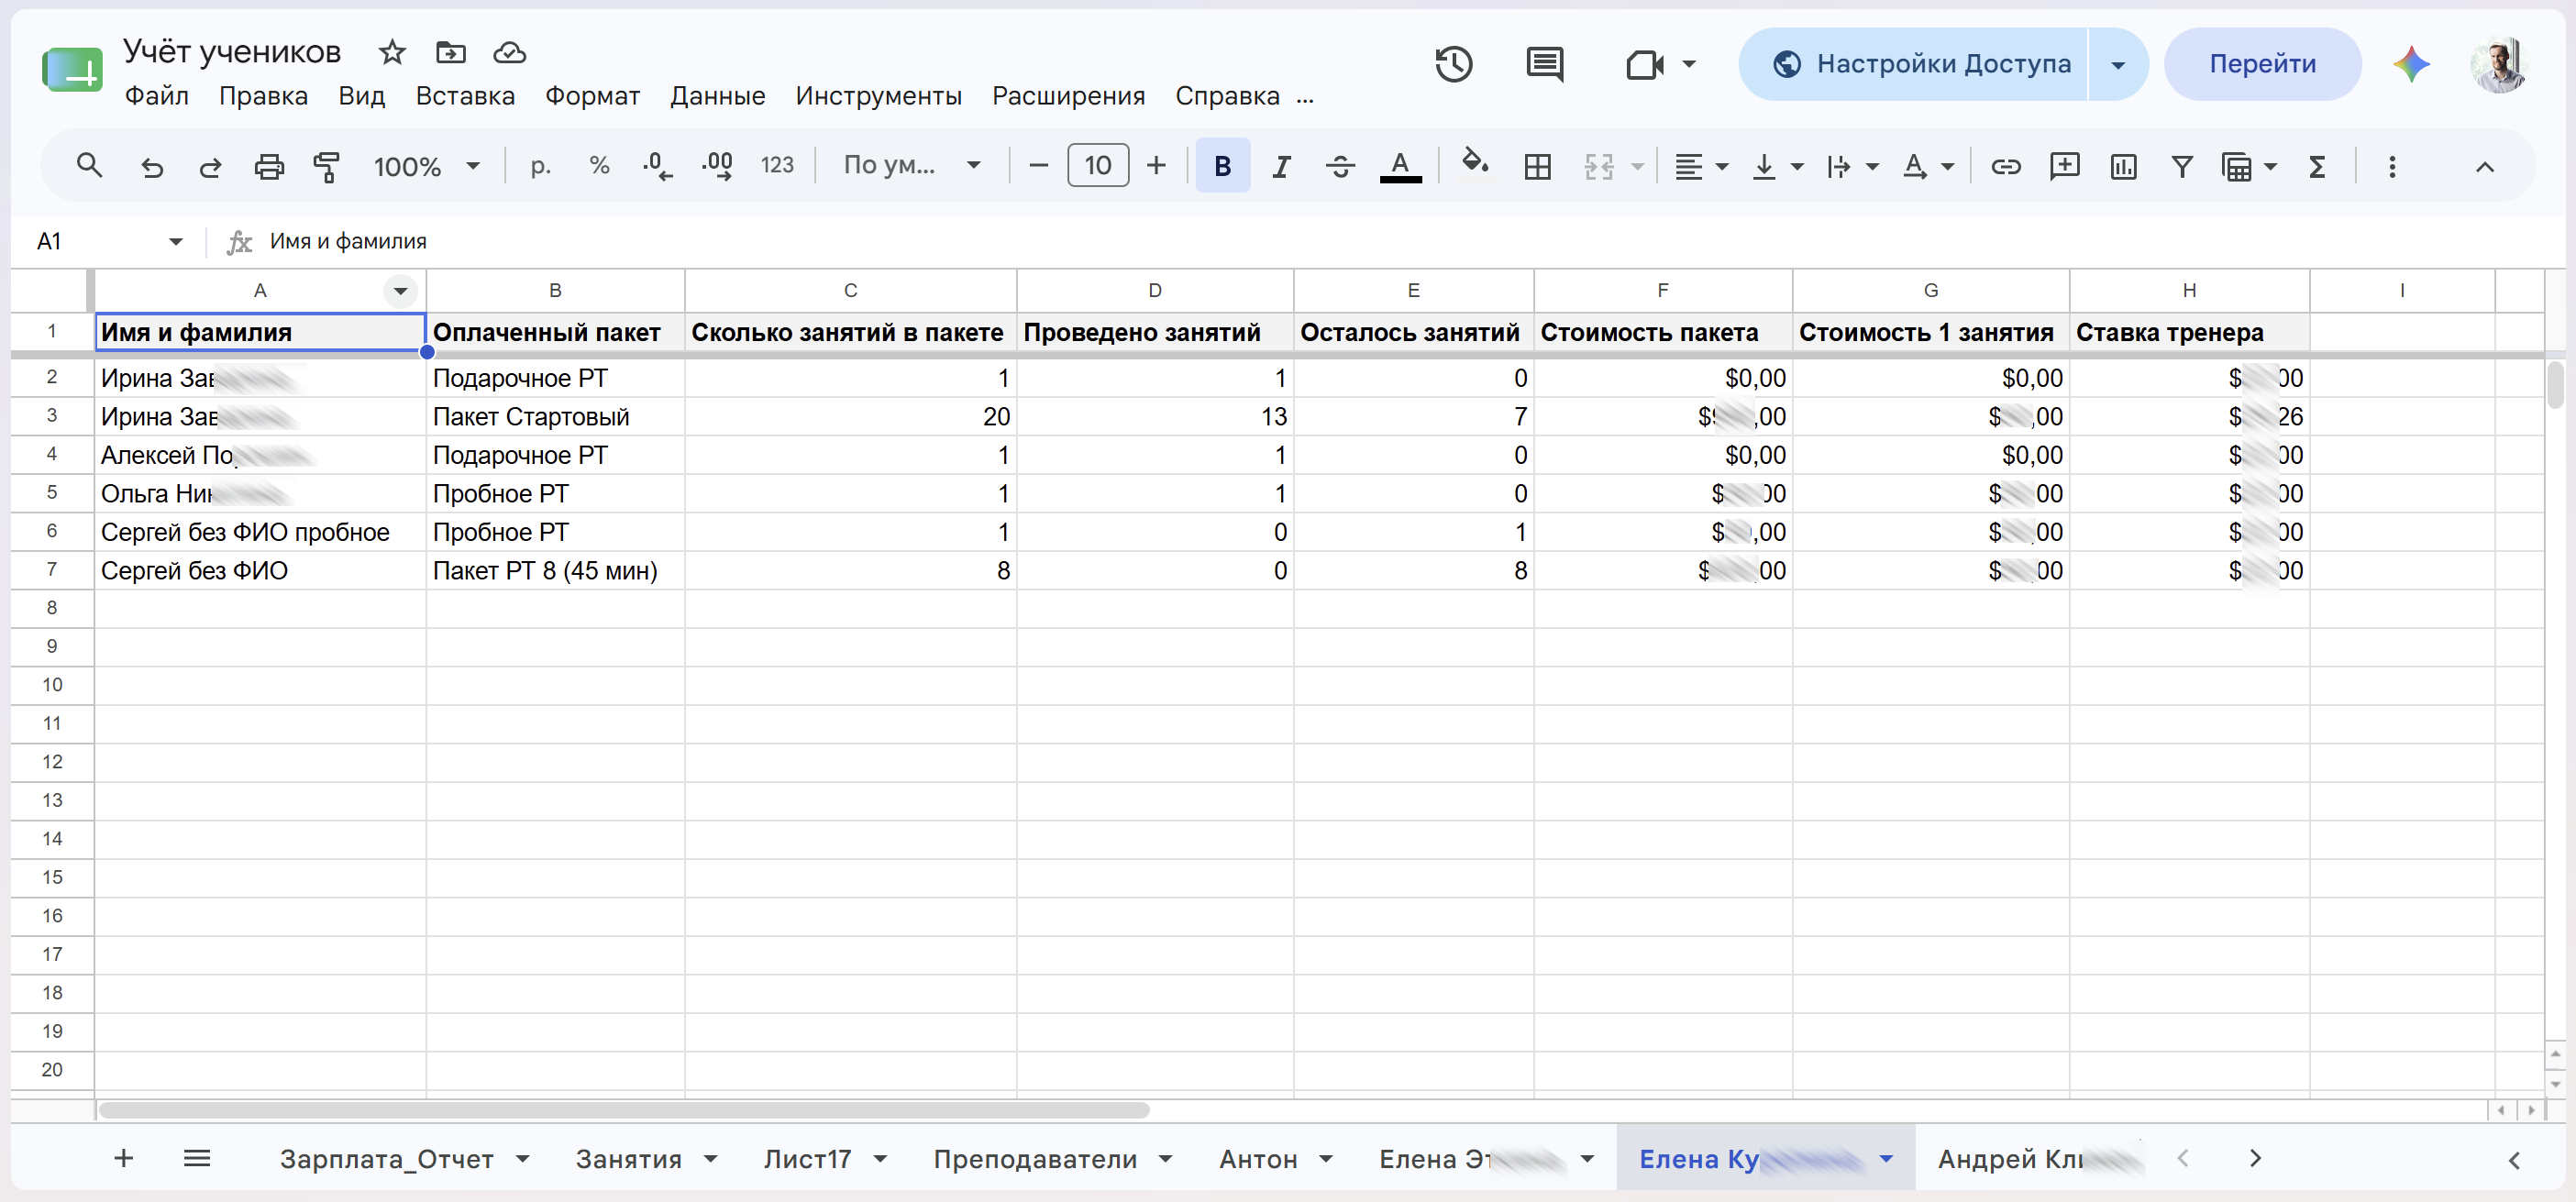
Task: Toggle Bold formatting button
Action: click(x=1222, y=166)
